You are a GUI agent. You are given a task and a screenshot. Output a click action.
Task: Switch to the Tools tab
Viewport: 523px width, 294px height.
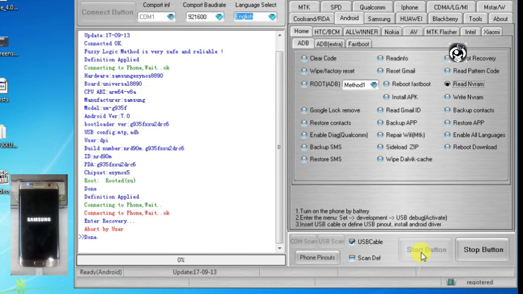click(476, 19)
